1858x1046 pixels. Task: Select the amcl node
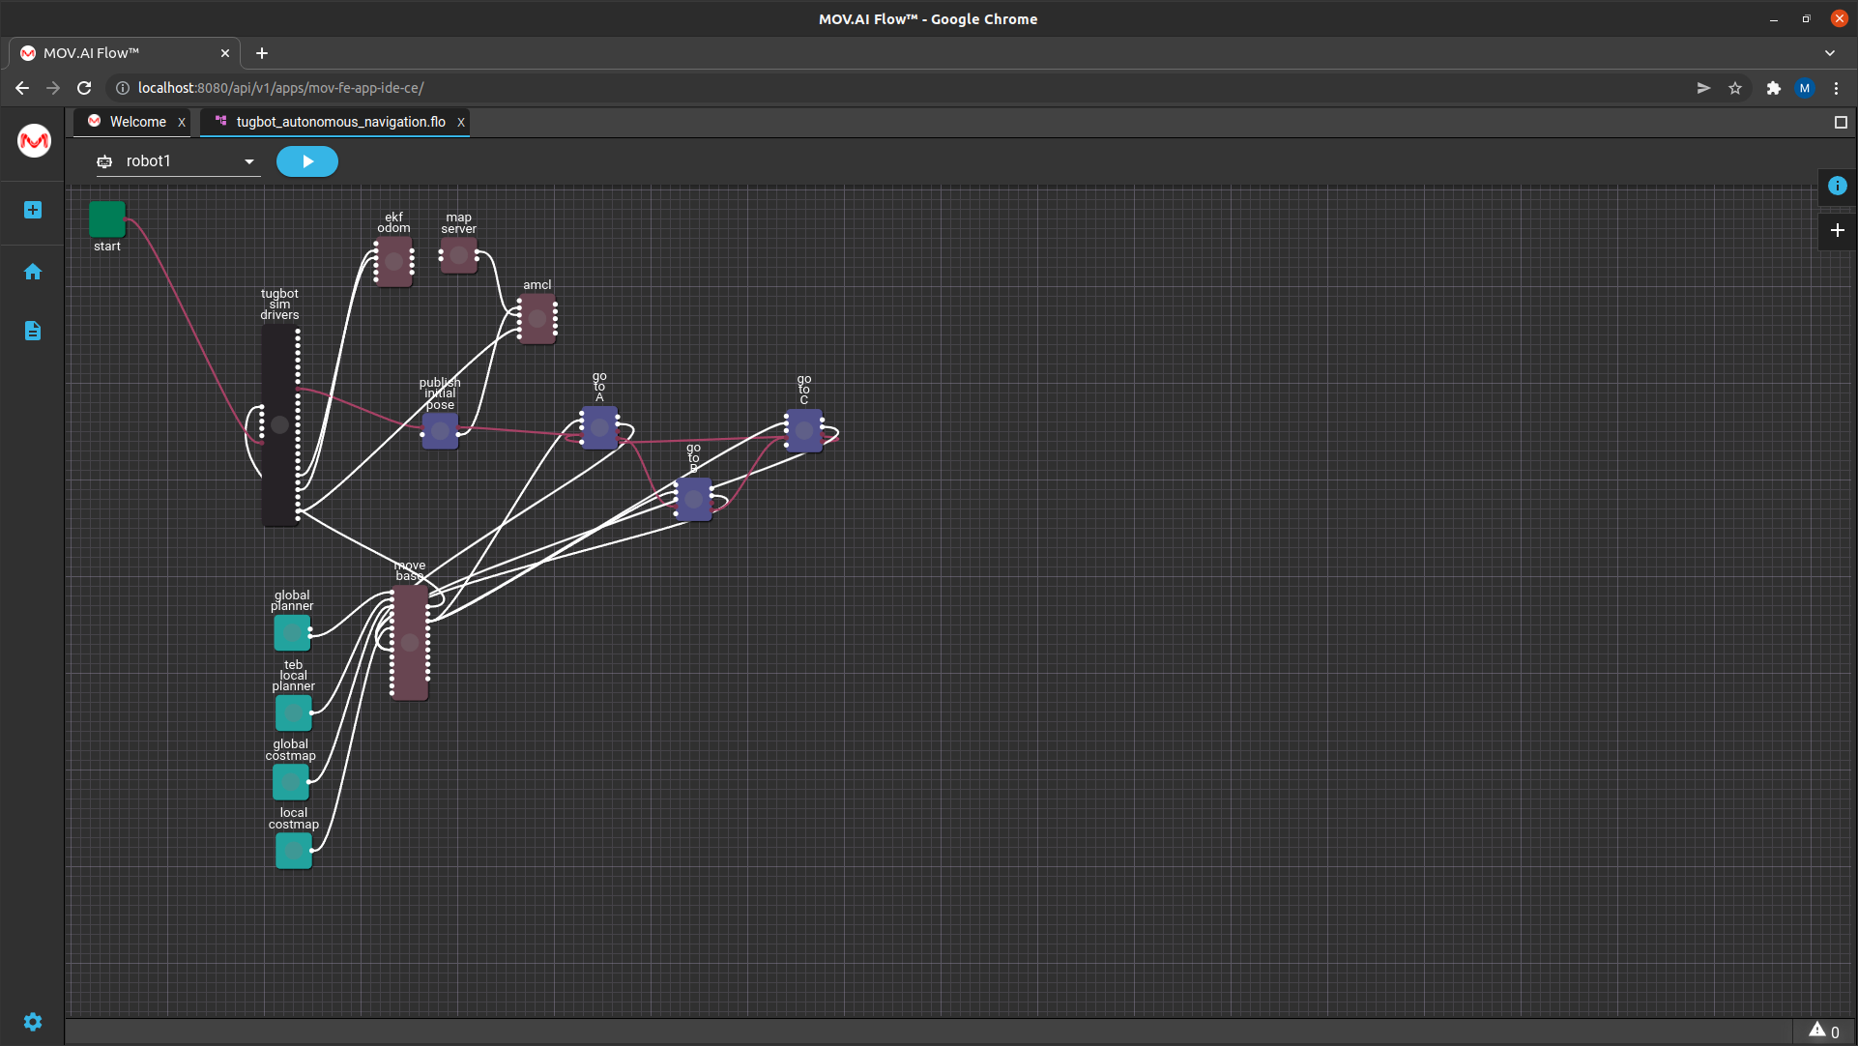click(537, 319)
